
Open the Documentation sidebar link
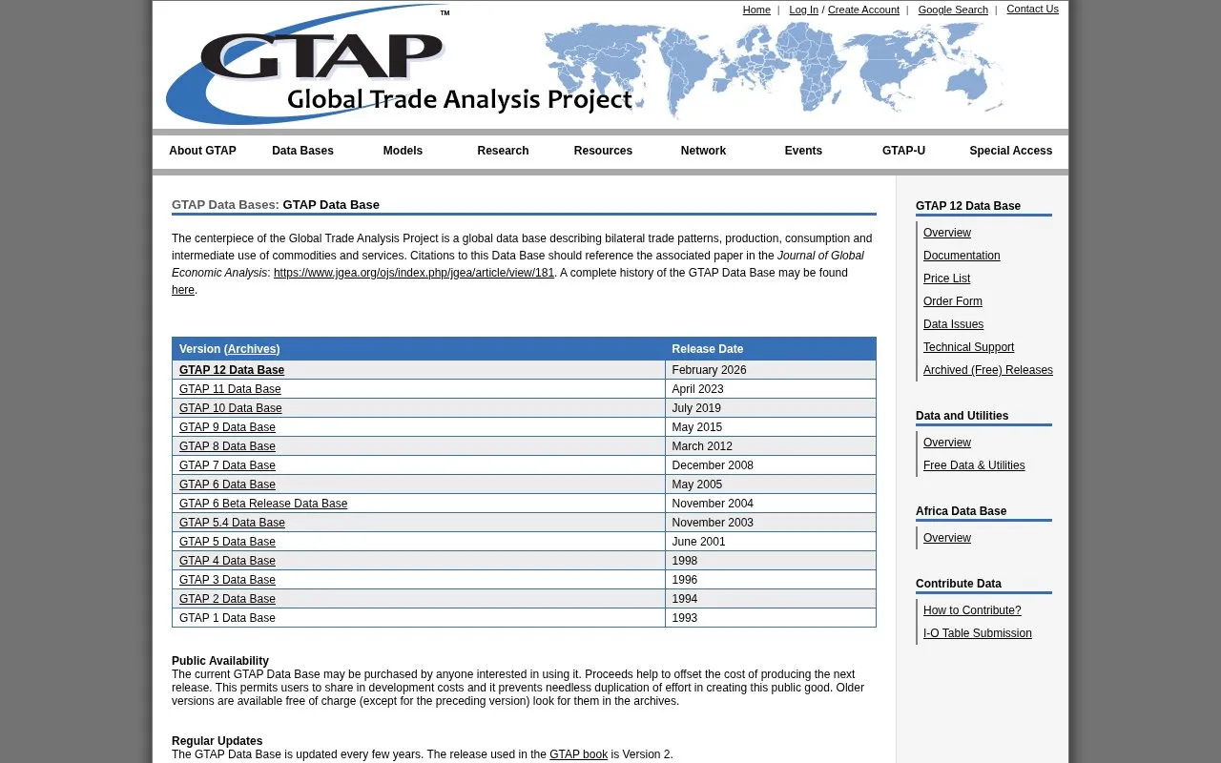pos(962,256)
